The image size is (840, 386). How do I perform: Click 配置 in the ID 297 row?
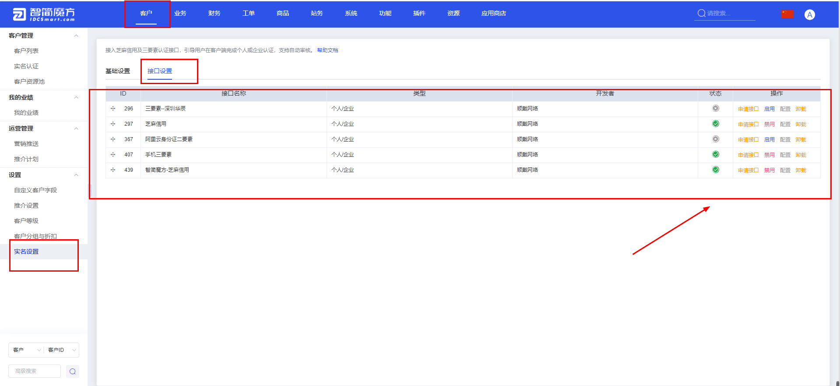(x=785, y=124)
